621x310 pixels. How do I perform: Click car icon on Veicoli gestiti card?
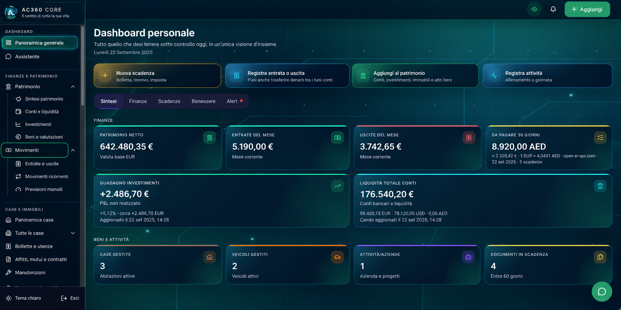pyautogui.click(x=337, y=257)
